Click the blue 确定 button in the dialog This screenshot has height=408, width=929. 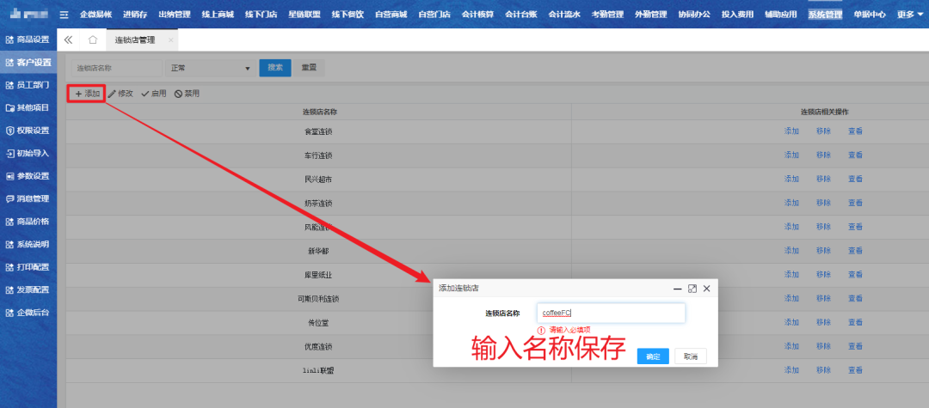[x=653, y=356]
